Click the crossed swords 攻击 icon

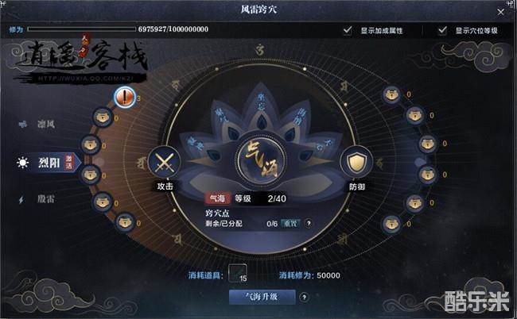(164, 163)
